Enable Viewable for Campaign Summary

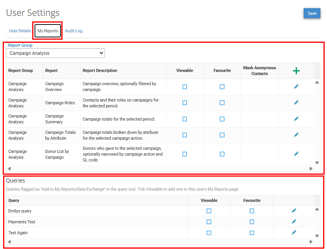(x=184, y=119)
